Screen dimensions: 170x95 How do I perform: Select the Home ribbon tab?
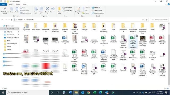pyautogui.click(x=11, y=4)
